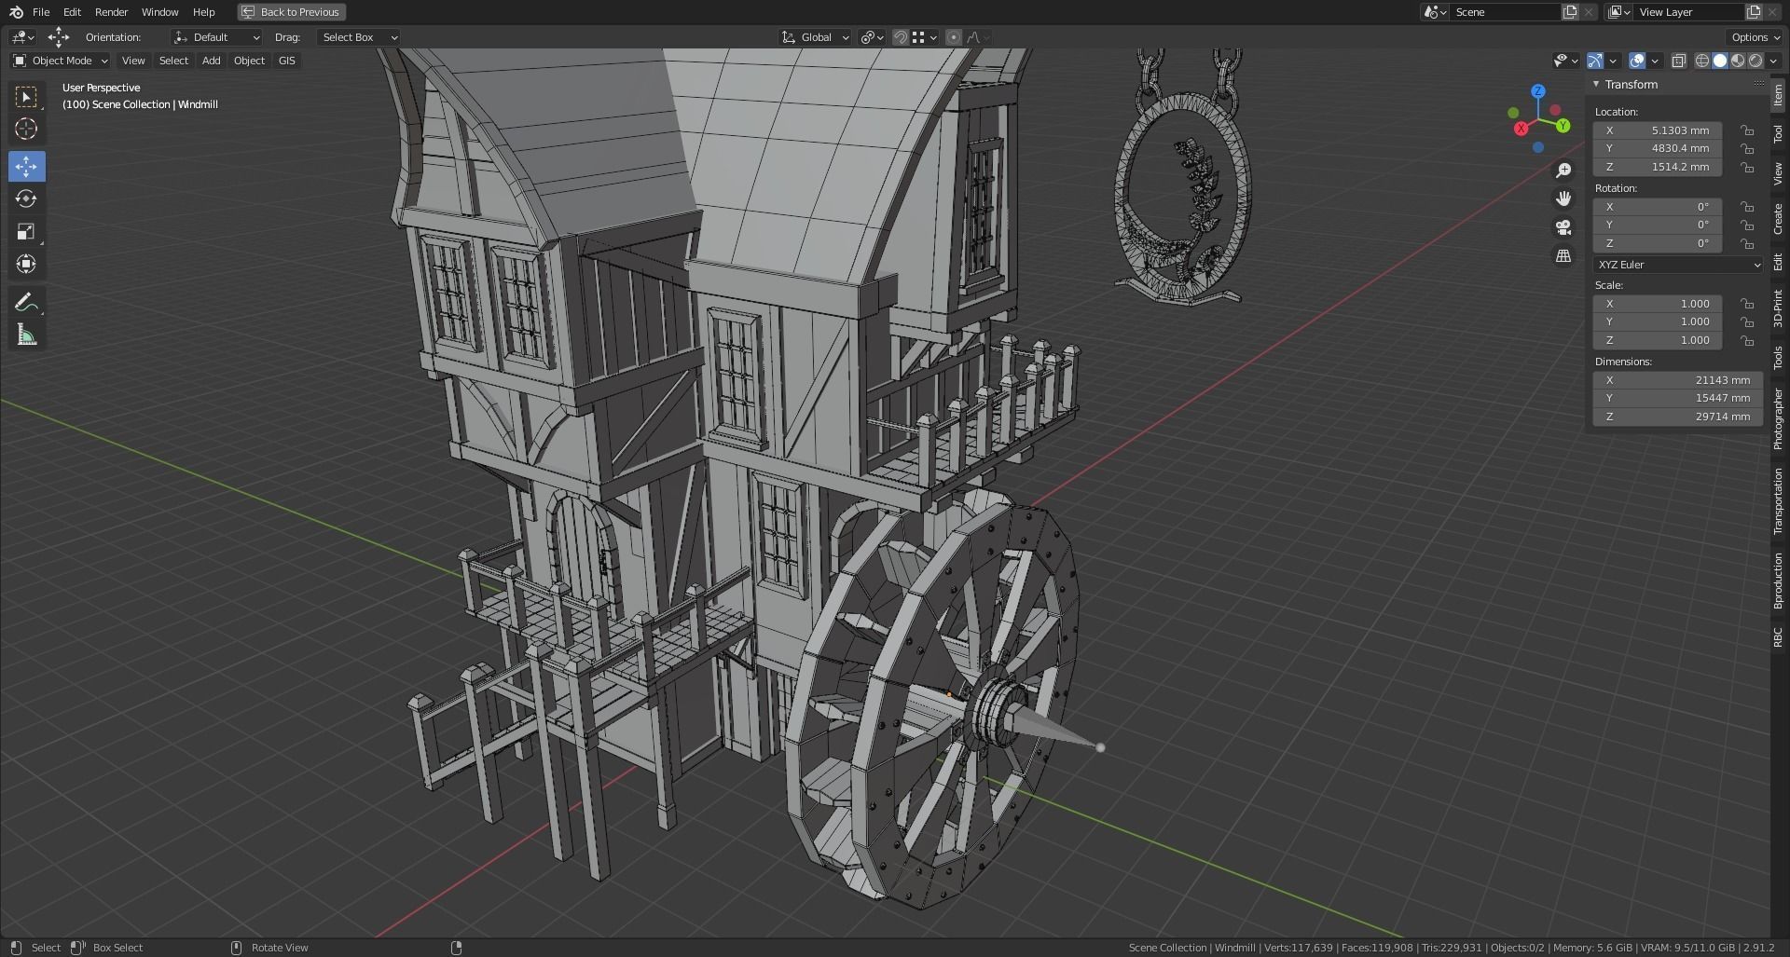
Task: Open the Add menu in viewport header
Action: point(211,61)
